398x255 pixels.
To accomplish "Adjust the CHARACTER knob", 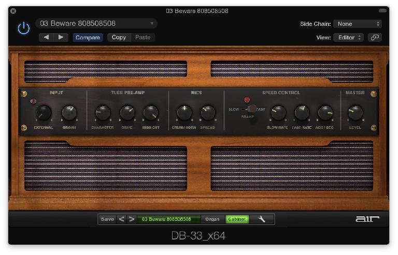I will 103,113.
